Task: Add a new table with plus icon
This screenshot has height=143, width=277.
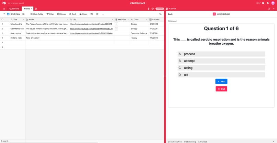Action: point(36,9)
